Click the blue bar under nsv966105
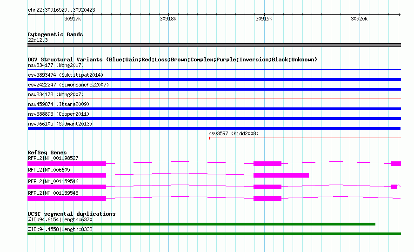This screenshot has height=252, width=414. pyautogui.click(x=214, y=128)
